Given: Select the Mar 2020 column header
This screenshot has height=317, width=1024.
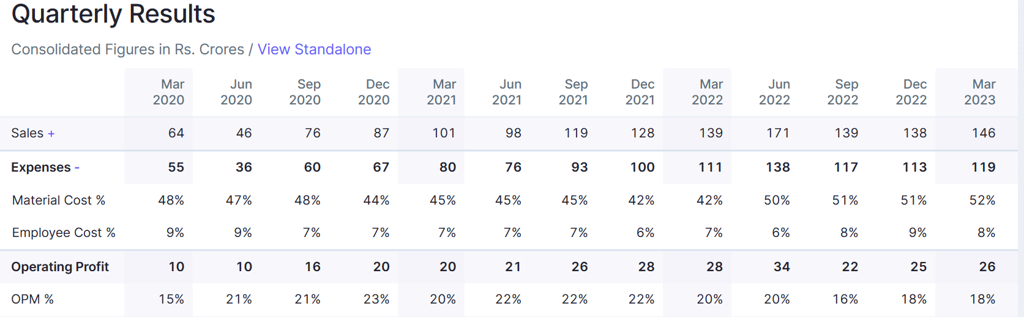Looking at the screenshot, I should point(168,92).
